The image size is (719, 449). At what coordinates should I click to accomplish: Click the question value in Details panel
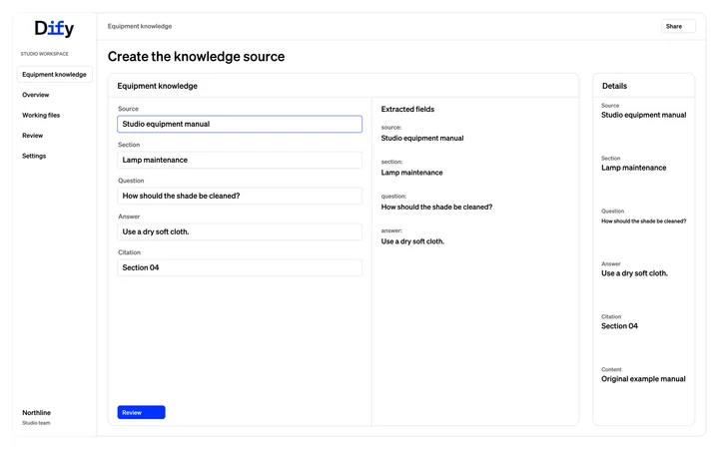pyautogui.click(x=644, y=221)
